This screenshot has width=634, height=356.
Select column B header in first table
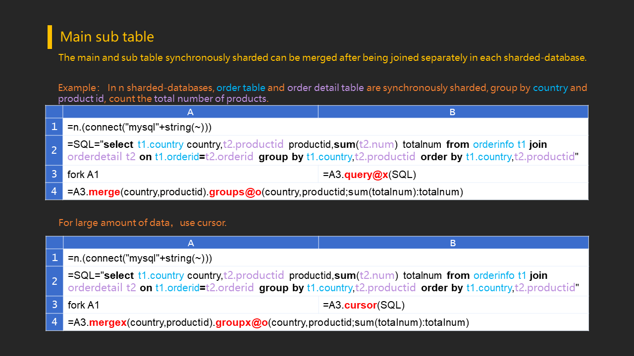pos(453,112)
